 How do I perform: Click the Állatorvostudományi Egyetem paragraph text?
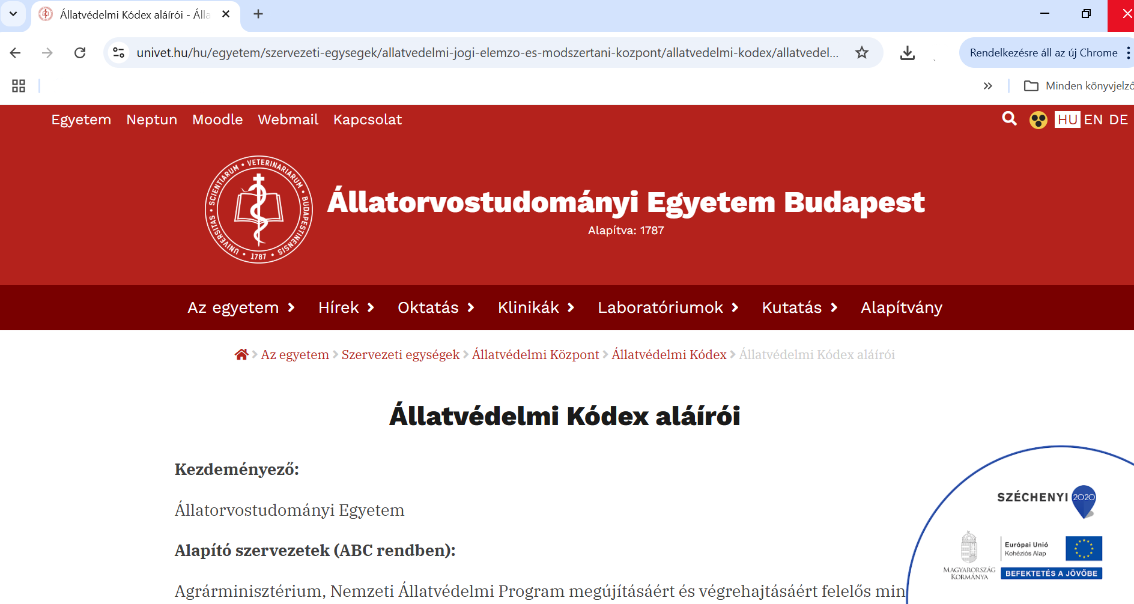click(x=290, y=510)
